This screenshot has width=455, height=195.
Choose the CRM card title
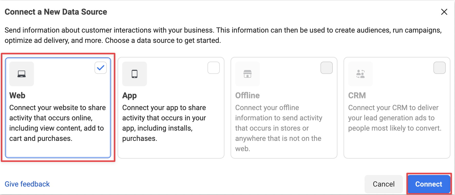pos(357,95)
